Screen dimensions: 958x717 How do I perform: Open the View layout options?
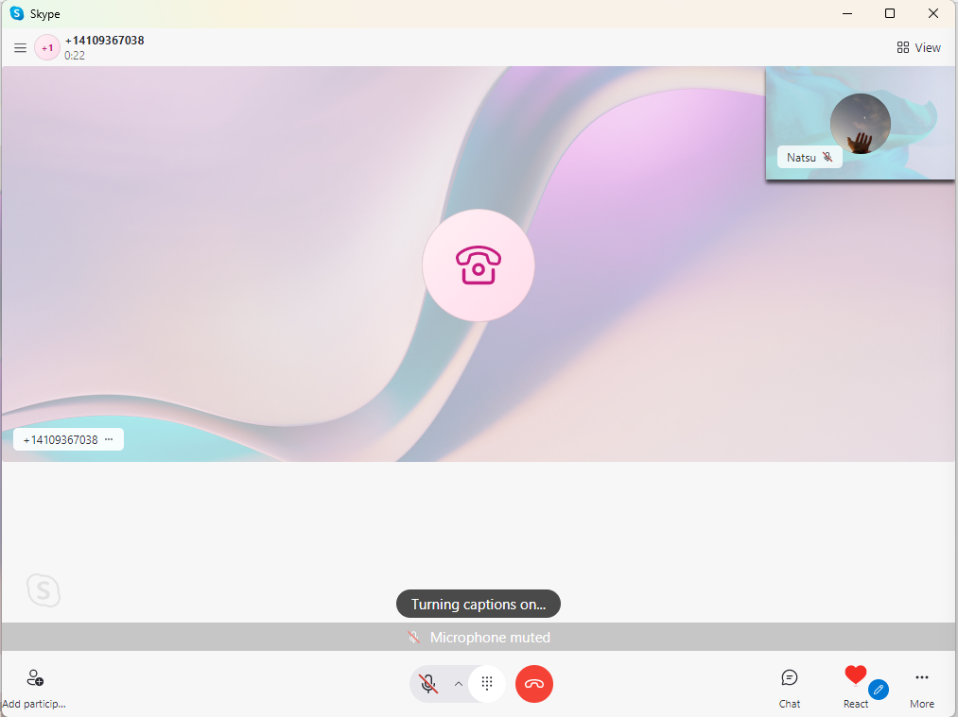click(918, 47)
